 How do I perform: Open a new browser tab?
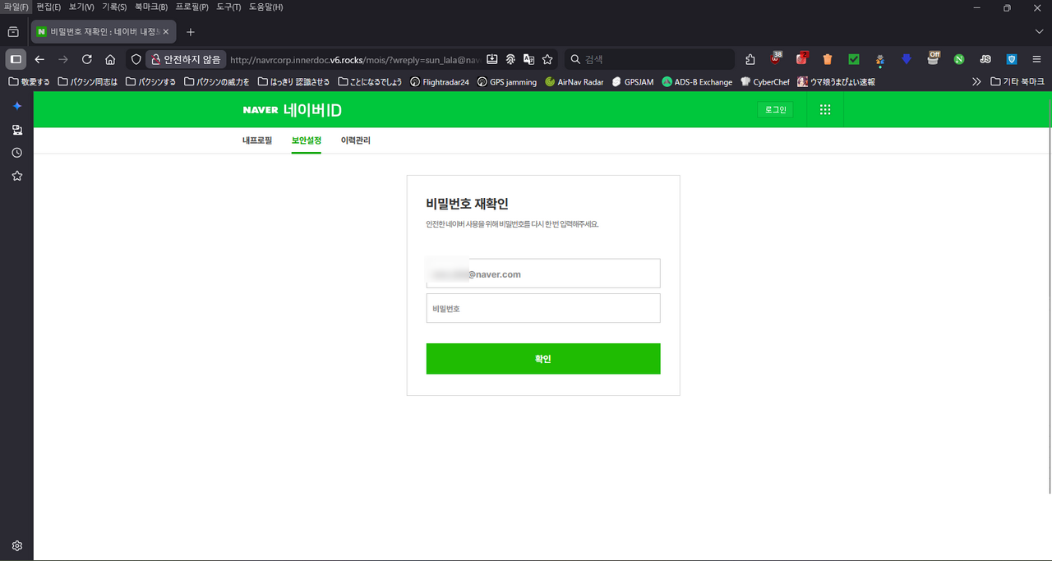[191, 32]
